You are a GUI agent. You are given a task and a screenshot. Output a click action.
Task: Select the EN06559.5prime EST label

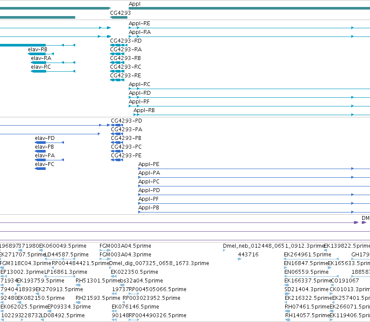[307, 272]
